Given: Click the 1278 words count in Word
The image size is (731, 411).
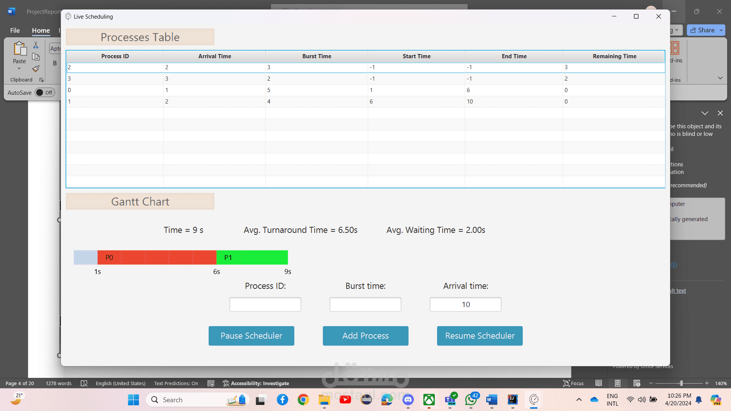Looking at the screenshot, I should tap(59, 383).
